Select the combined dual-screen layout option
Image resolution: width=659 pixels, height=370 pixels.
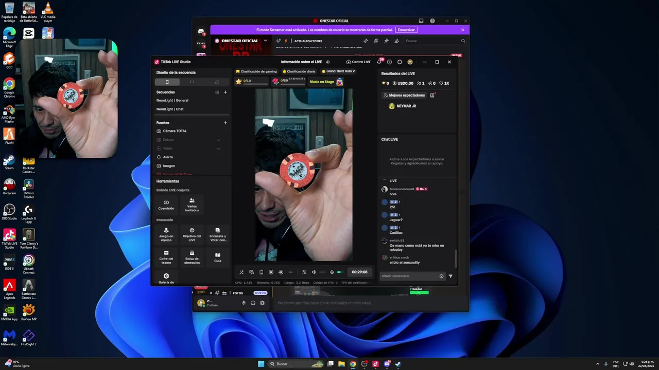point(217,82)
